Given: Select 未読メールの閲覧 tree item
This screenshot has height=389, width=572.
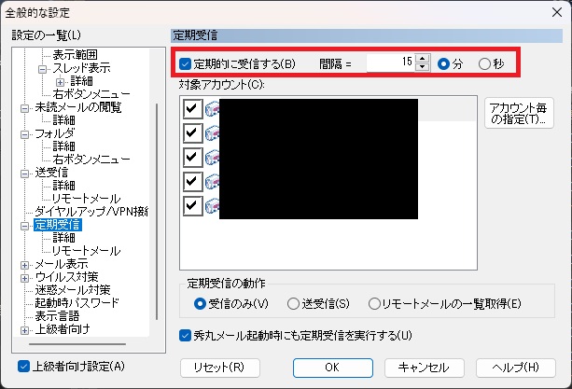Looking at the screenshot, I should [78, 107].
